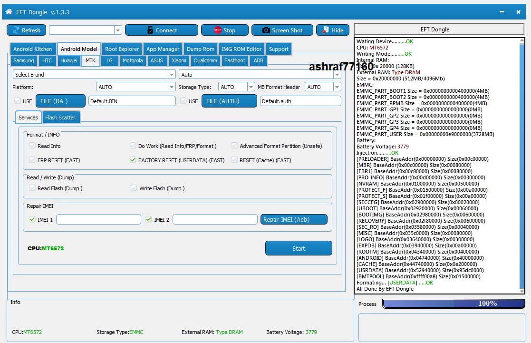Enable FRP RESET (FAST) checkbox
The height and width of the screenshot is (343, 531).
(32, 160)
